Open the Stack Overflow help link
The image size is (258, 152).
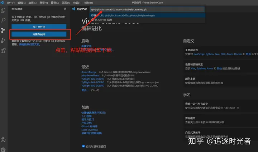[90, 130]
